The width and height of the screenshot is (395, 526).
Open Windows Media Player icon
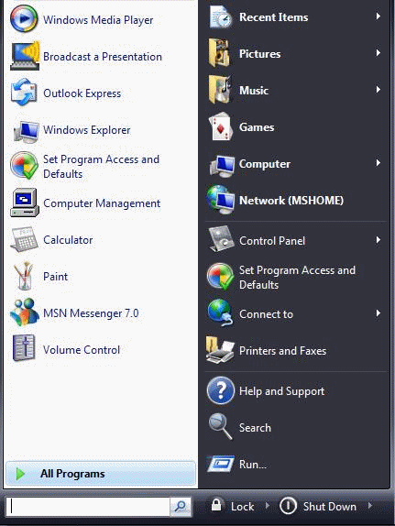click(24, 18)
